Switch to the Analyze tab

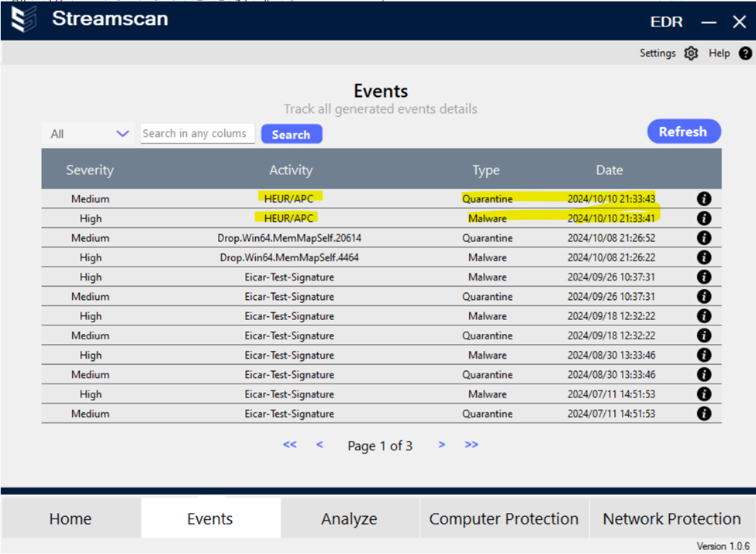pos(350,518)
